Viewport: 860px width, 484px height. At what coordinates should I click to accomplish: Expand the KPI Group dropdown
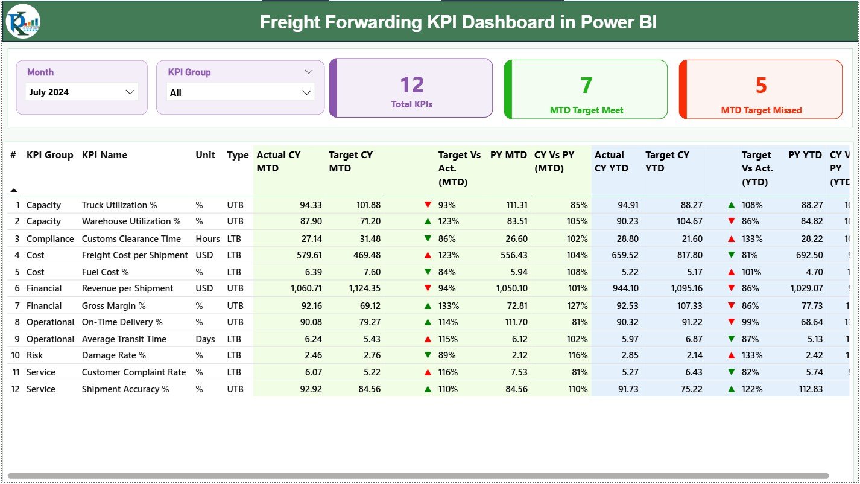(x=309, y=92)
